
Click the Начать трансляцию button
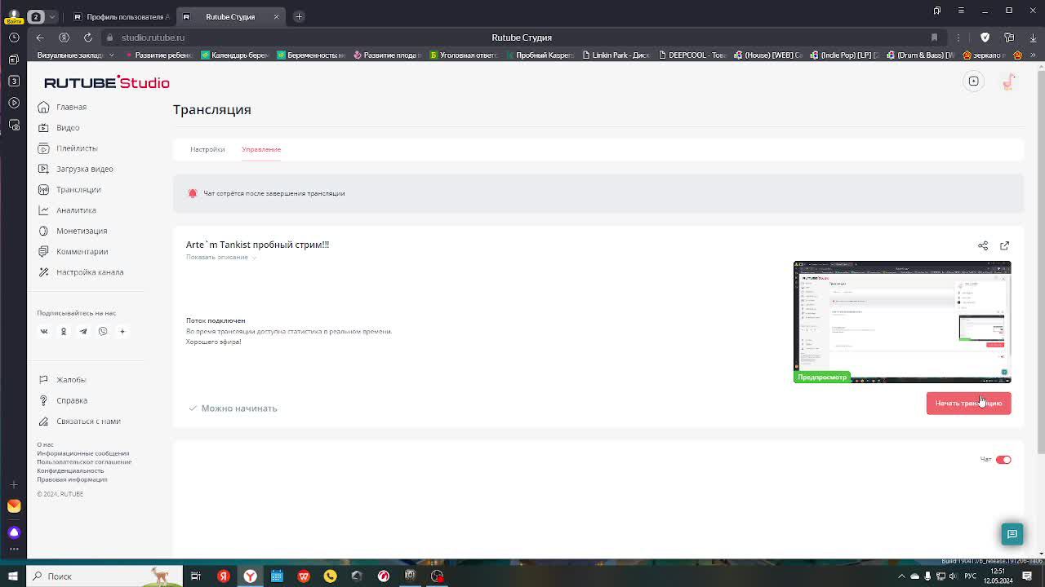click(x=968, y=403)
